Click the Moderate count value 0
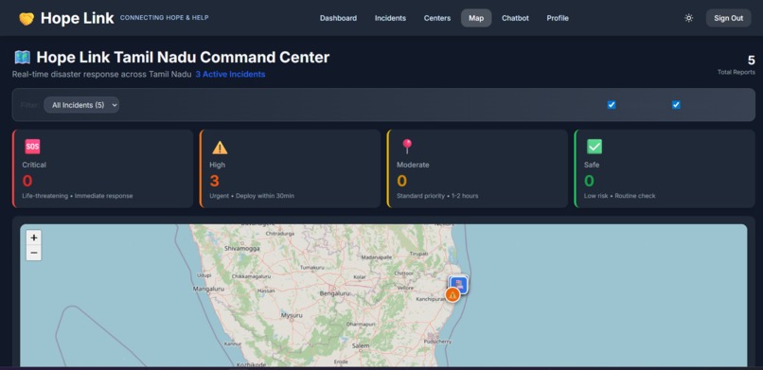Image resolution: width=763 pixels, height=370 pixels. [401, 181]
